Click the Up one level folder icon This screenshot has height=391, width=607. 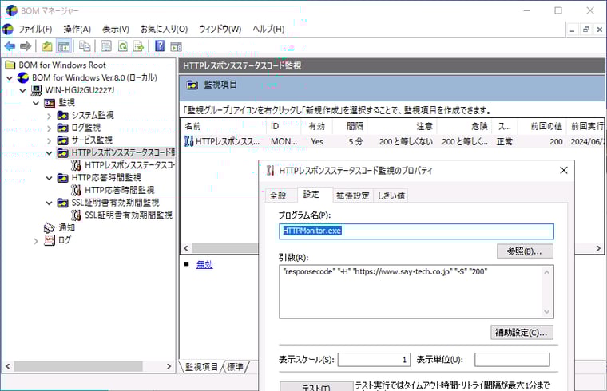coord(47,46)
